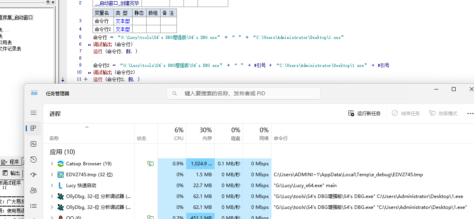Screen dimensions: 474x219
Task: Click the 效率模式 button
Action: [443, 114]
